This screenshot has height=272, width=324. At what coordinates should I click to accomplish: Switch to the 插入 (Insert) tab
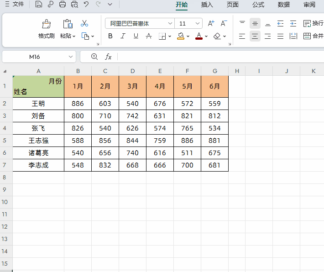(207, 5)
